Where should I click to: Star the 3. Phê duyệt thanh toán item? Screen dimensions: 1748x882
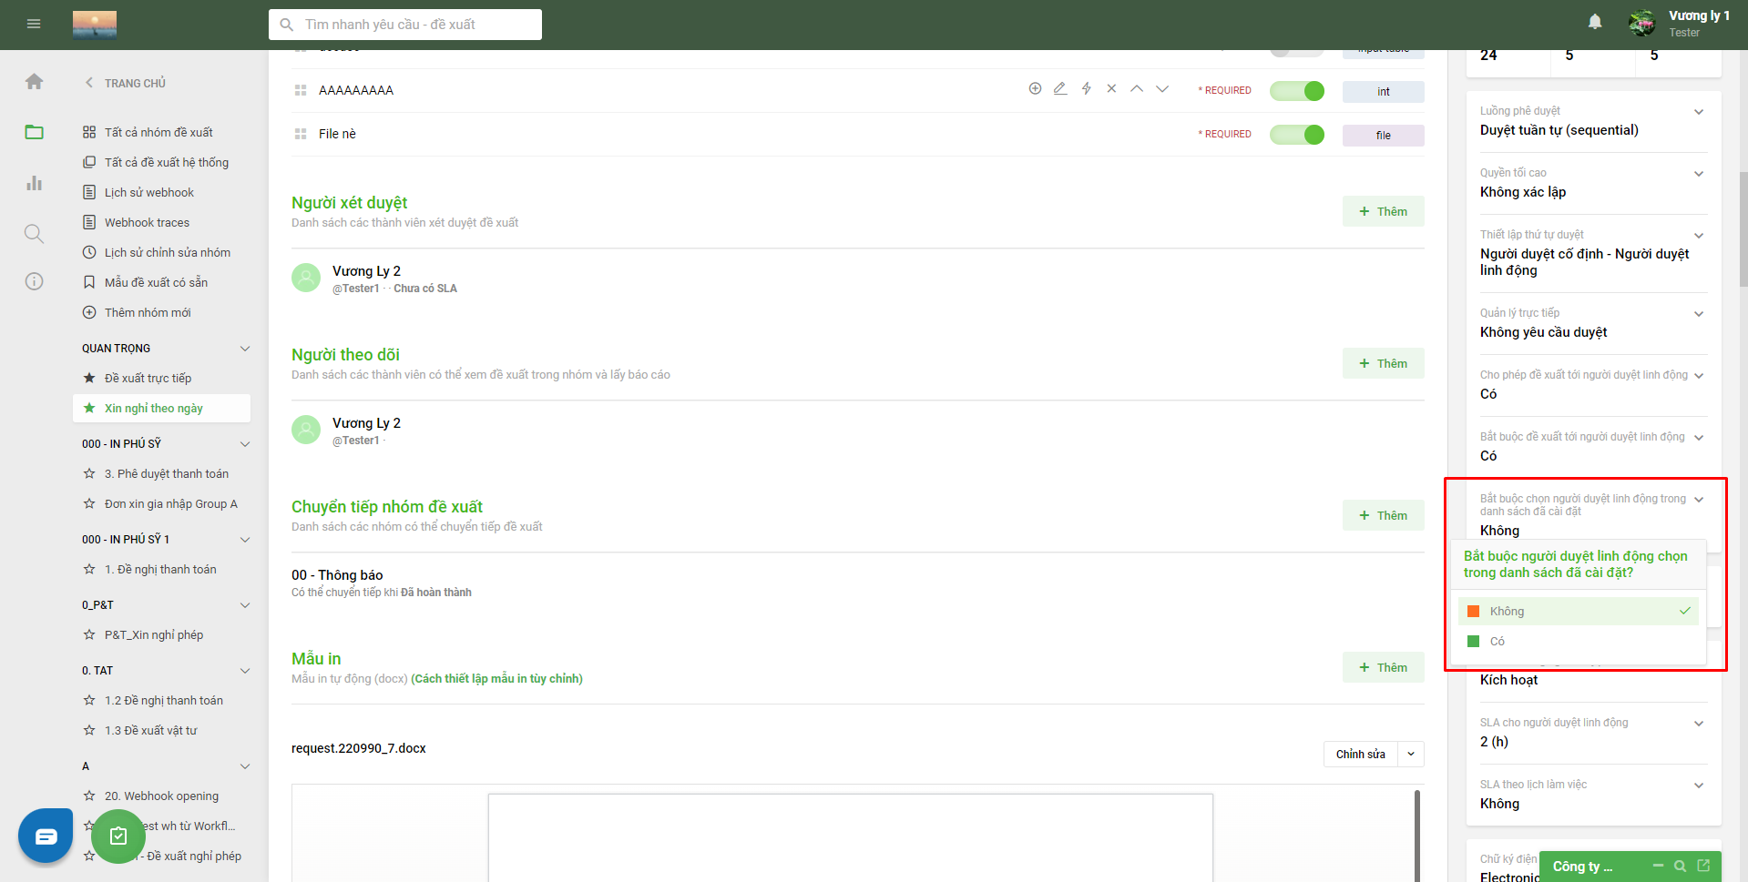pyautogui.click(x=89, y=473)
